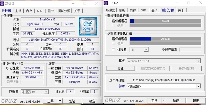Open the 已选择 处理器 #1 dropdown
206x105 pixels.
pyautogui.click(x=35, y=92)
